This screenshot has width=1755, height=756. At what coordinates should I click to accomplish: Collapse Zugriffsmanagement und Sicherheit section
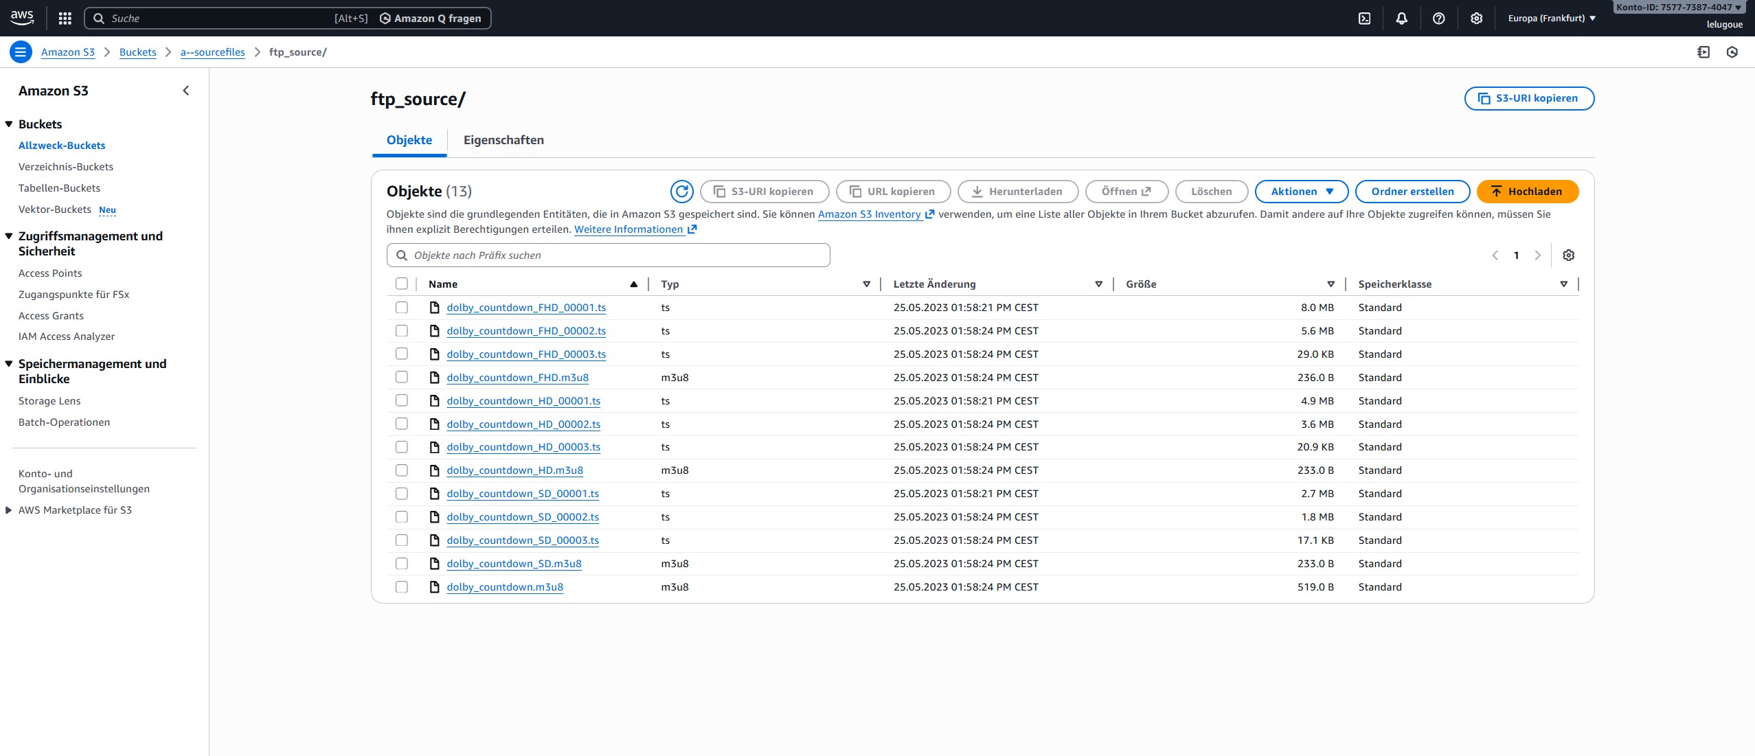pyautogui.click(x=9, y=236)
